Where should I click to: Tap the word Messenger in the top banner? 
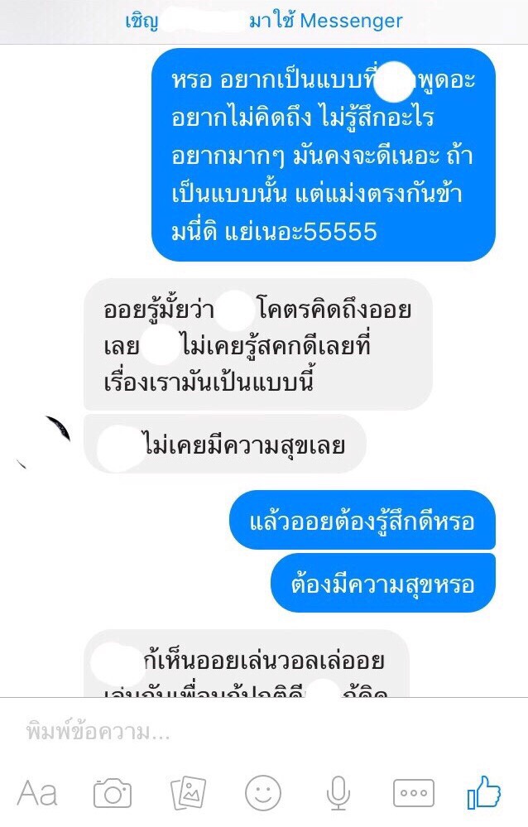(x=351, y=21)
